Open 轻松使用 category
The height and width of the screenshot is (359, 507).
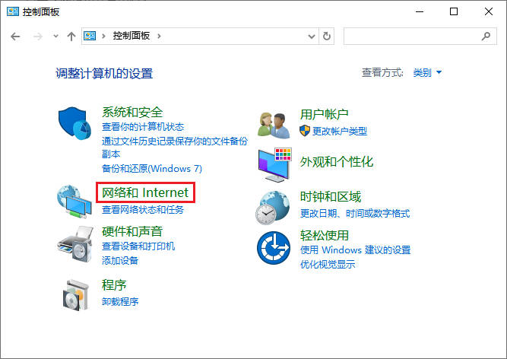[x=325, y=236]
